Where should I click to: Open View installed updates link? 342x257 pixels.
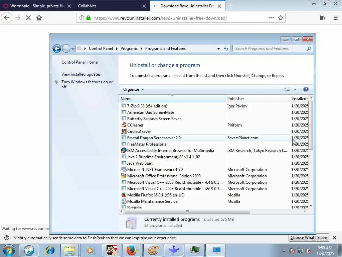pos(81,74)
